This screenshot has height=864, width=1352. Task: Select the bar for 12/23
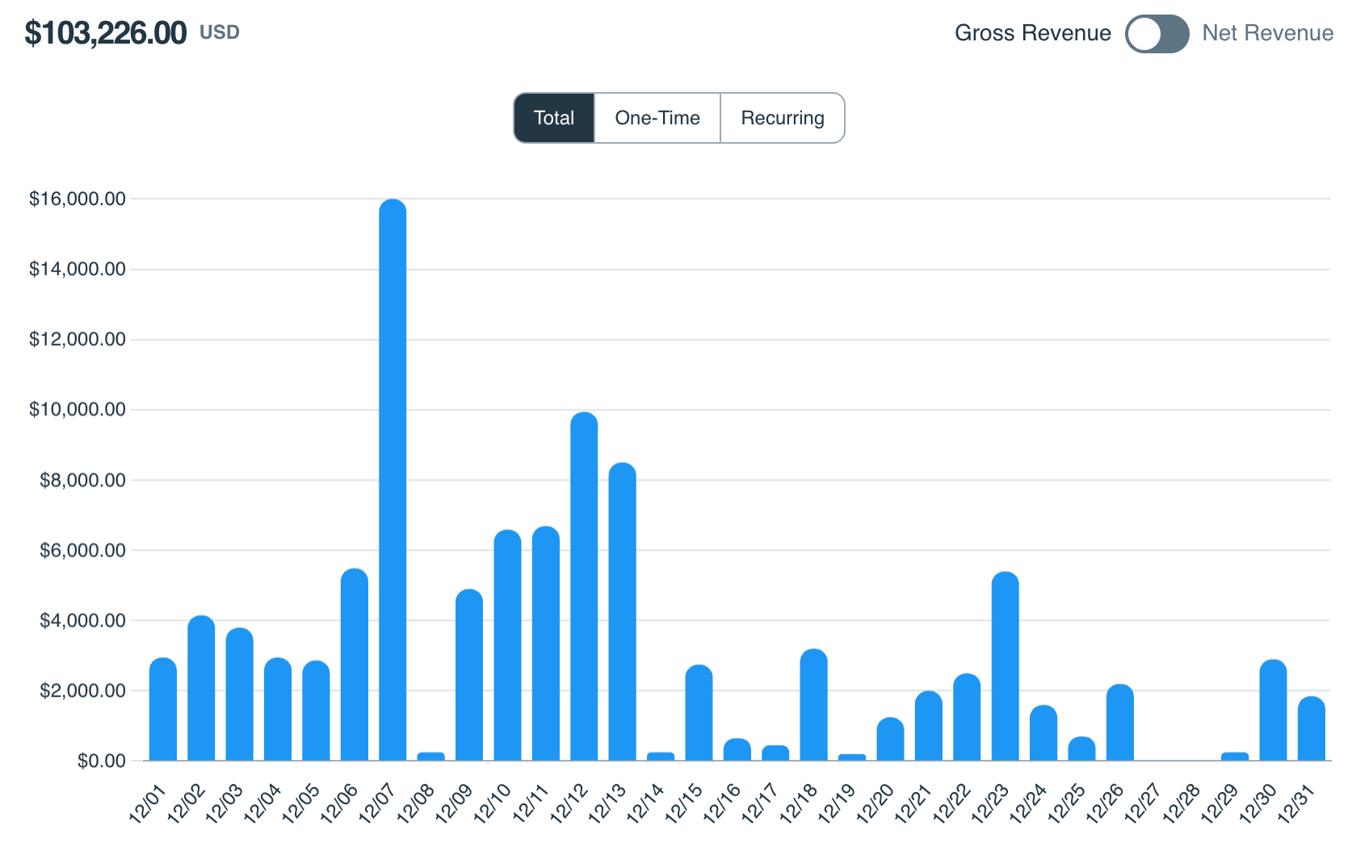click(1005, 666)
